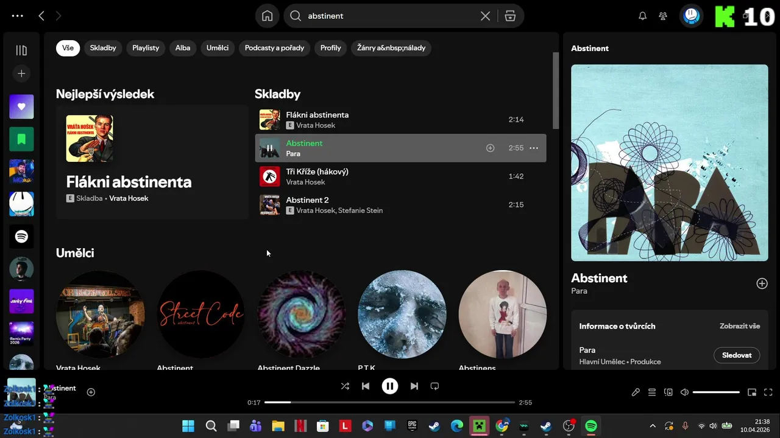Add Abstinent row to Liked Songs
The image size is (780, 438).
click(x=490, y=148)
